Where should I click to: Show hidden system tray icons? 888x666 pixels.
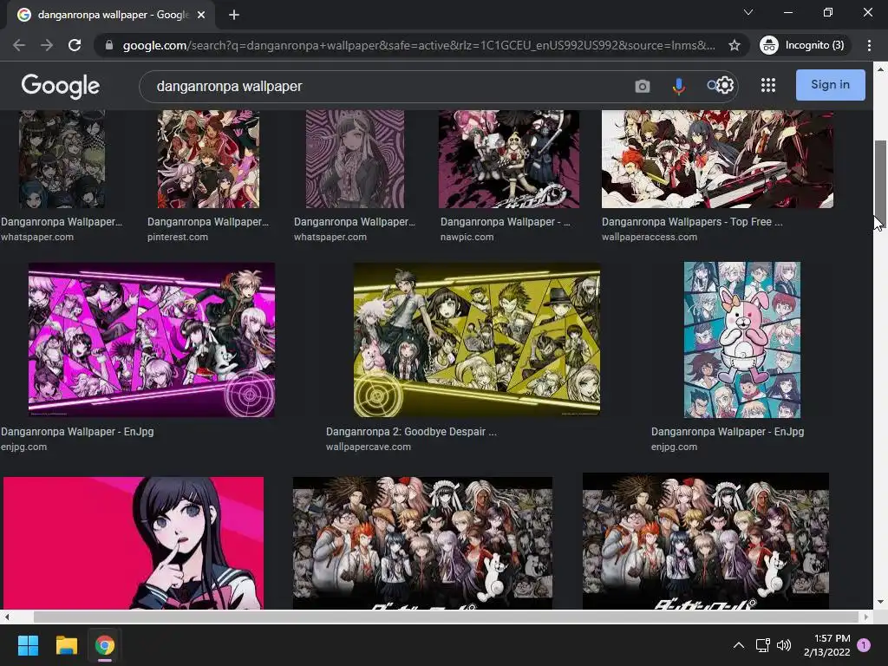739,645
